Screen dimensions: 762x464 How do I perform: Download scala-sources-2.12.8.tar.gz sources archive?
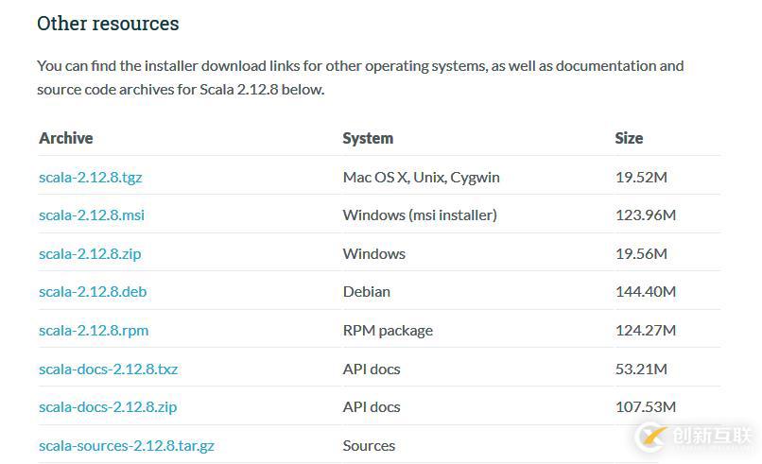point(127,445)
